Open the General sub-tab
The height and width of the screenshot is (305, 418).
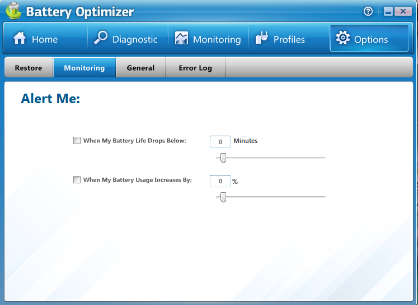click(x=141, y=68)
